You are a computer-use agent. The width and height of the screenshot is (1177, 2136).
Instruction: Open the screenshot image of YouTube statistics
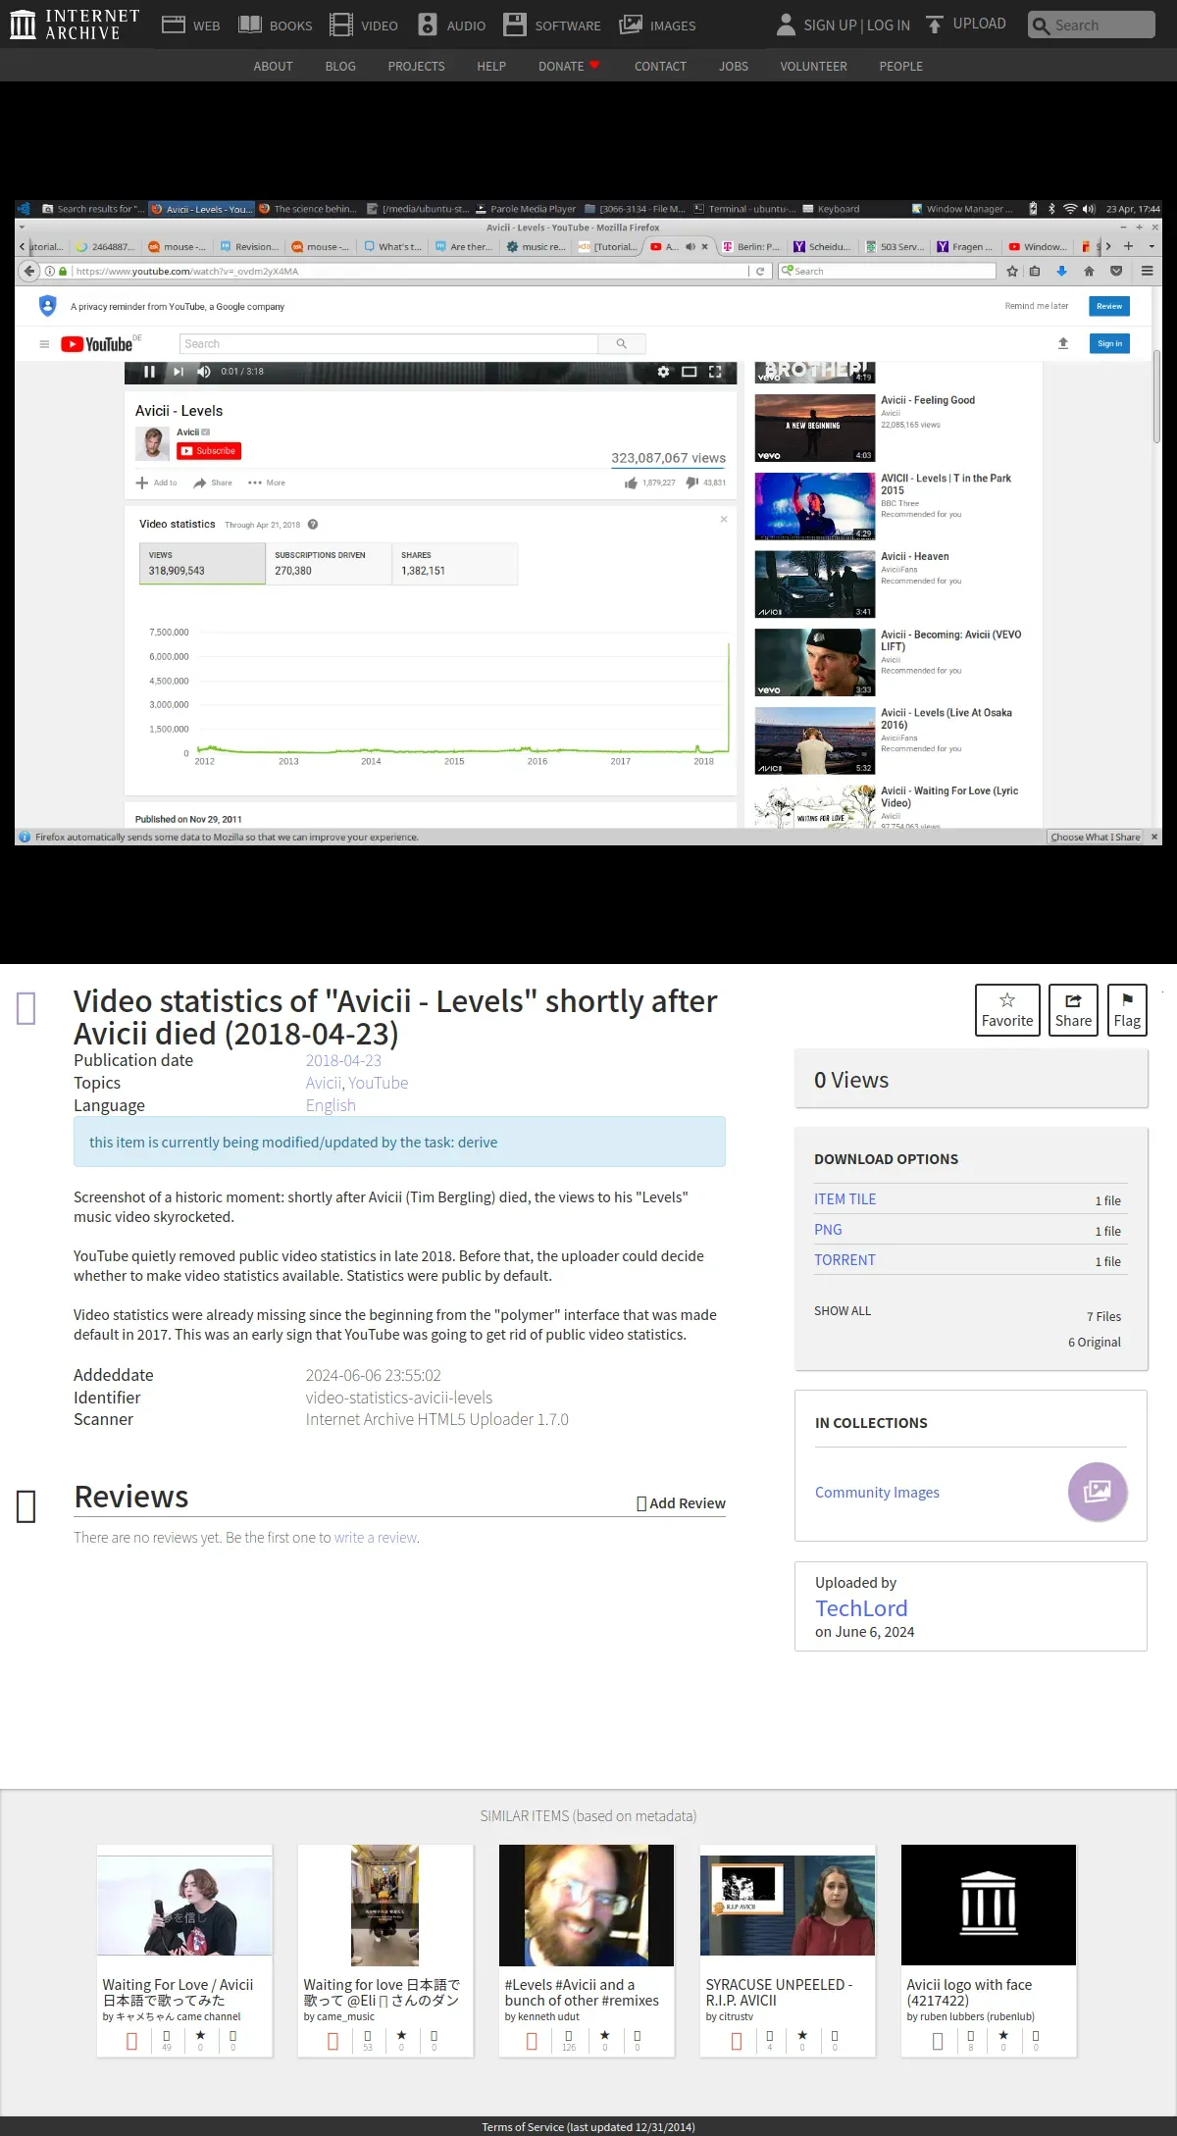click(x=588, y=523)
